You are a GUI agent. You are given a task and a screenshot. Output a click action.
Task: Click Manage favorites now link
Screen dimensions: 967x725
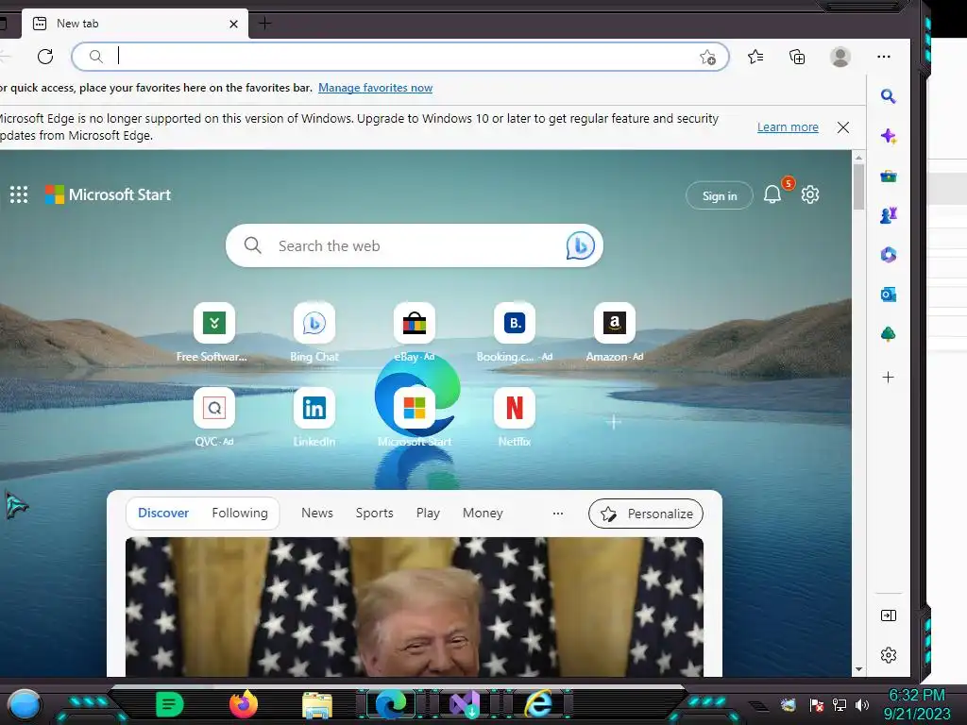(x=375, y=88)
